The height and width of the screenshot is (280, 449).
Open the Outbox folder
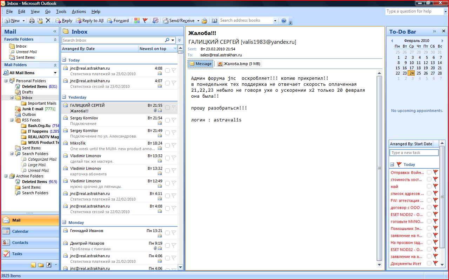26,114
